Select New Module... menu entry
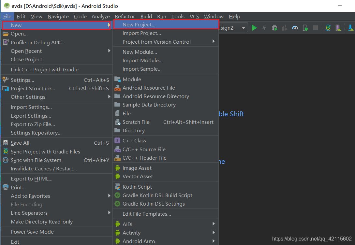 pos(166,52)
